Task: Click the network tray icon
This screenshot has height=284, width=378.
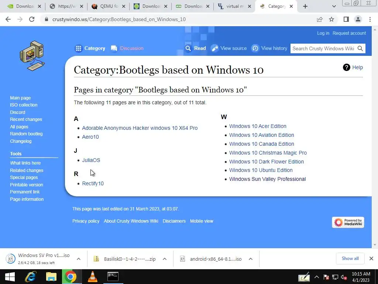Action: [335, 277]
